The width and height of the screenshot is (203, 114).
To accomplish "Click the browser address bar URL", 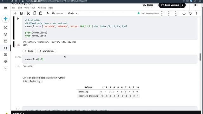I will pos(56,1).
